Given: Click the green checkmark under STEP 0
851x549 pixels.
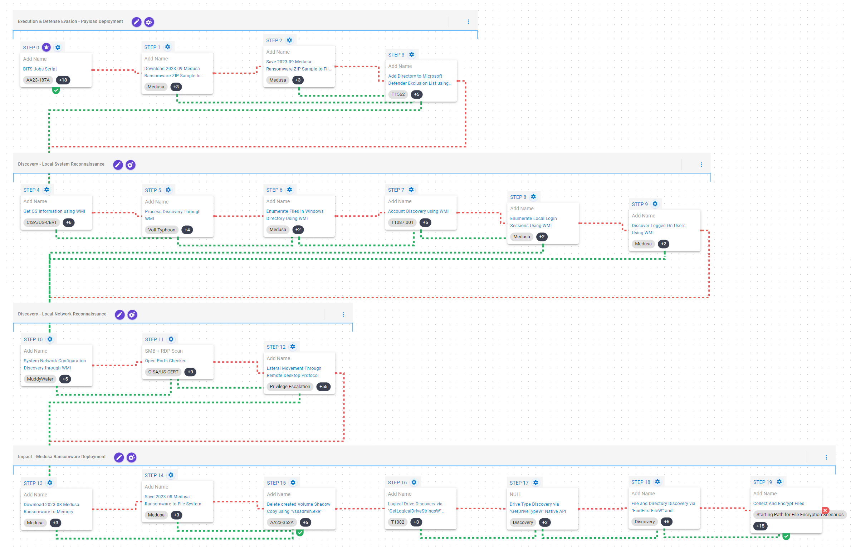Looking at the screenshot, I should pyautogui.click(x=56, y=90).
